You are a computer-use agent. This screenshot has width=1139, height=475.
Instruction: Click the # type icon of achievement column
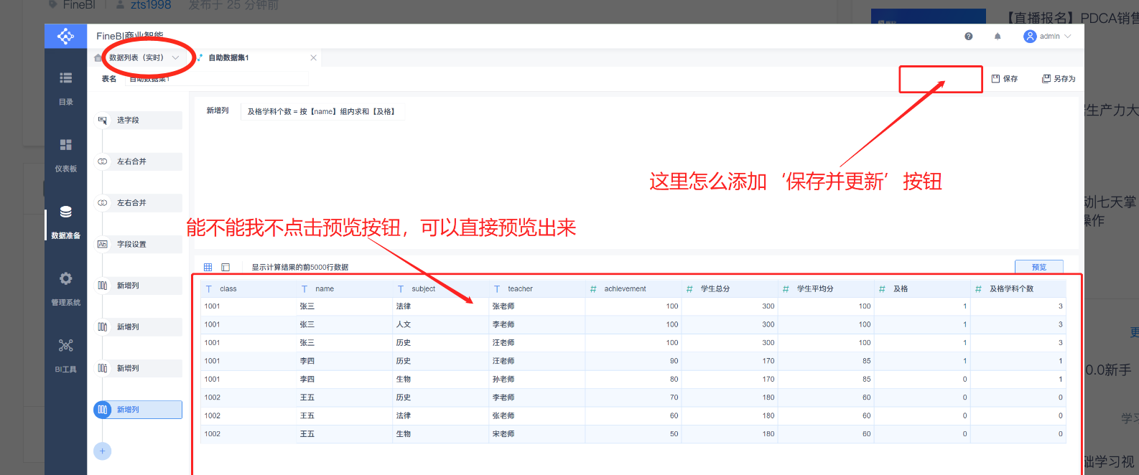click(x=593, y=289)
